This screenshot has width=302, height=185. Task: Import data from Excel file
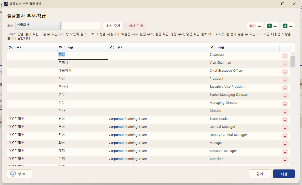point(288,26)
